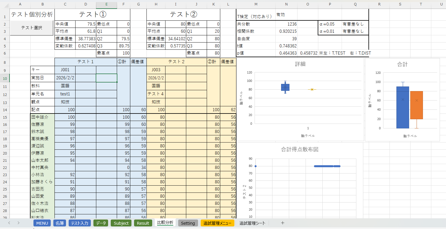Image resolution: width=446 pixels, height=229 pixels.
Task: Select the テスト入力 sheet tab
Action: coord(80,223)
